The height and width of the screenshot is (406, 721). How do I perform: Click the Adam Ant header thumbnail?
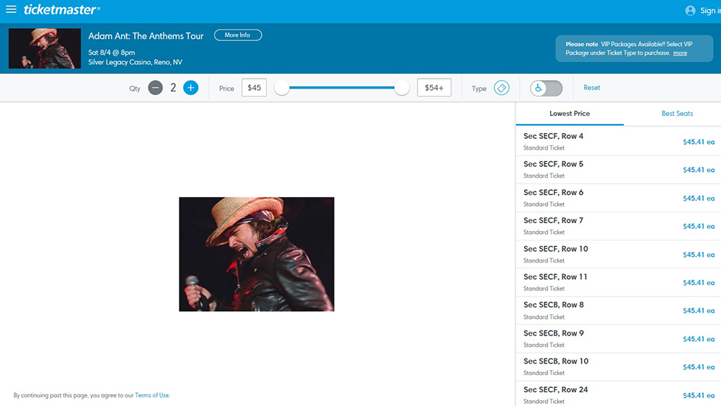(45, 49)
